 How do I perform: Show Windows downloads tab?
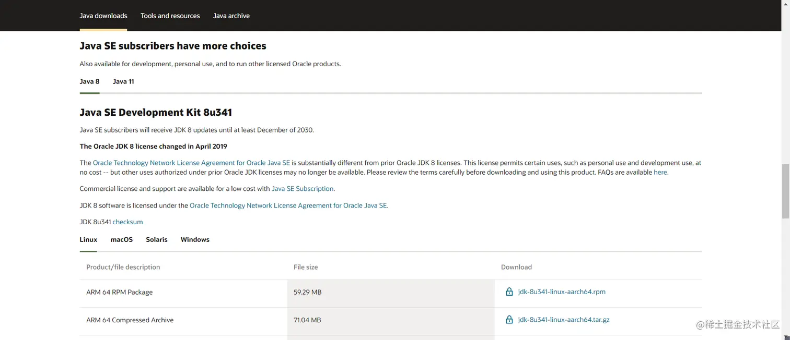195,239
